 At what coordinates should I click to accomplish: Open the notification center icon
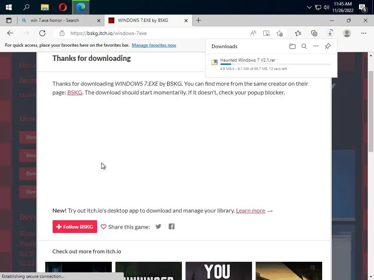pyautogui.click(x=363, y=8)
